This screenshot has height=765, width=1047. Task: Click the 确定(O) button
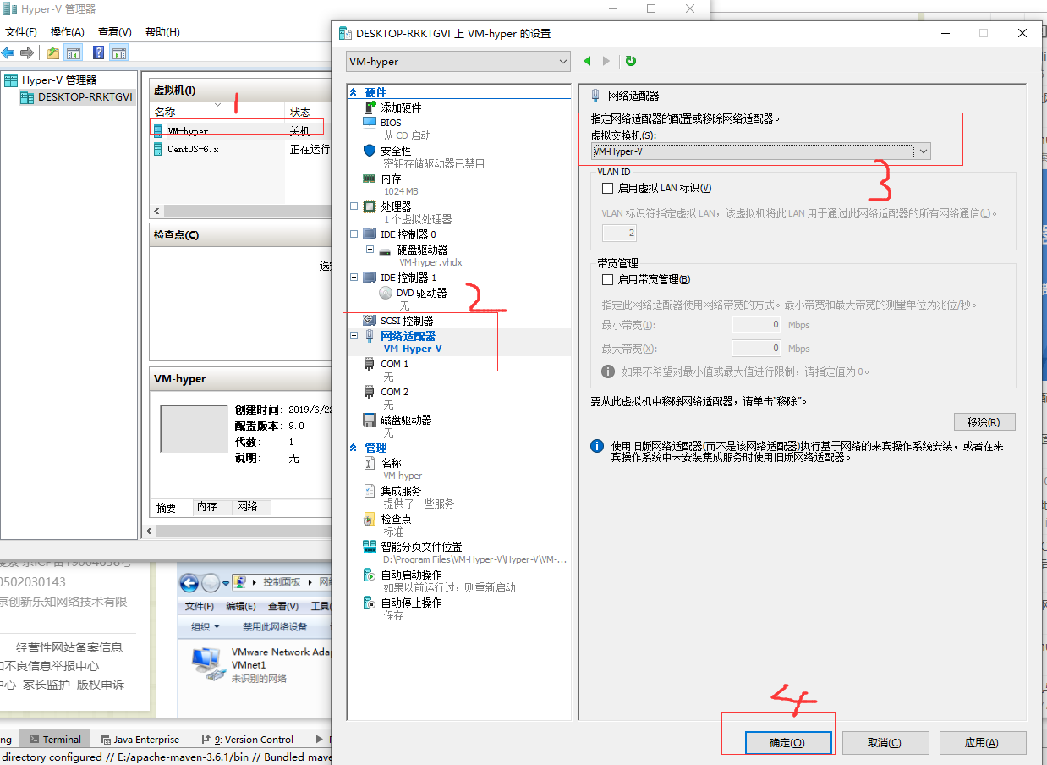[787, 742]
